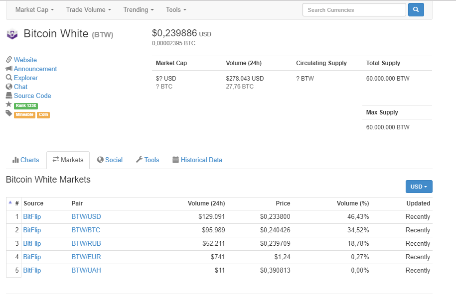Click the star icon beside Rank badge

(x=8, y=105)
